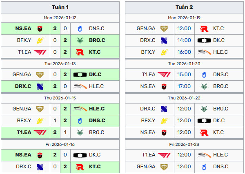The image size is (245, 174).
Task: Click BFX.Y logo in the 16:00 match
Action: pyautogui.click(x=164, y=52)
